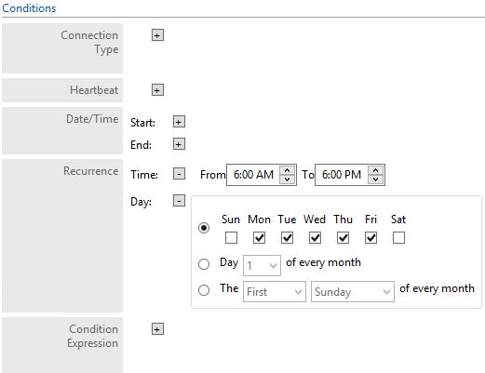Uncheck the Mon checkbox

coord(259,238)
